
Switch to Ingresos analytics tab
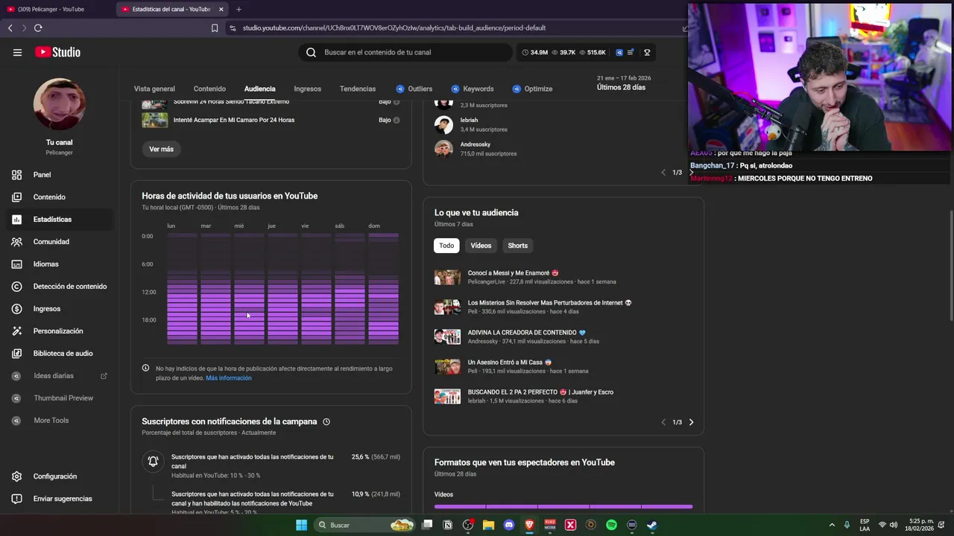pos(307,89)
